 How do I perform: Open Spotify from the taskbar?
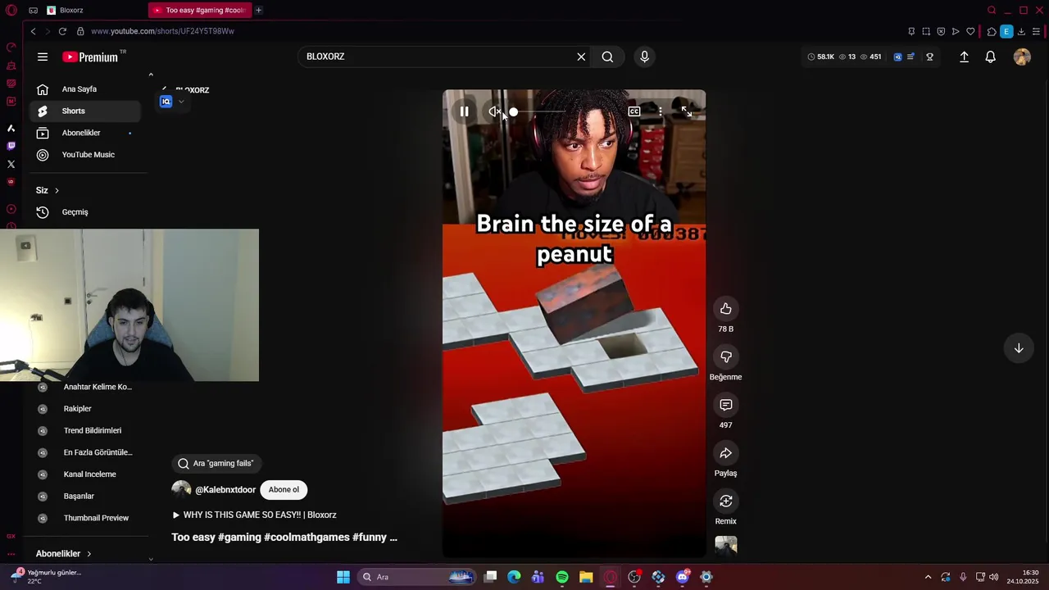(562, 577)
